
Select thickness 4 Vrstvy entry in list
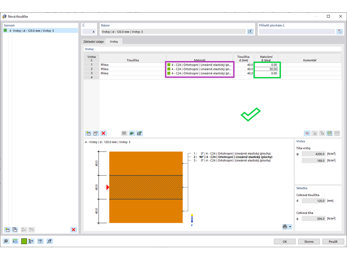point(41,31)
